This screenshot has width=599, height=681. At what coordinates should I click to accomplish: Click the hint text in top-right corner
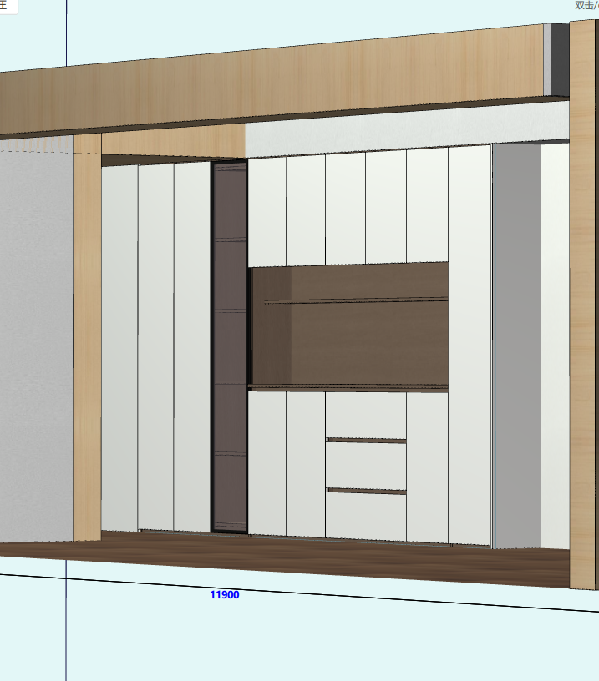pyautogui.click(x=586, y=6)
